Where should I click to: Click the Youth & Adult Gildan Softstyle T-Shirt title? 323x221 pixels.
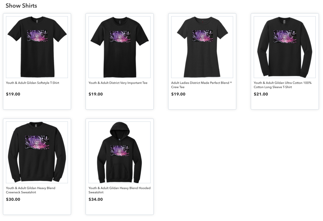[33, 83]
